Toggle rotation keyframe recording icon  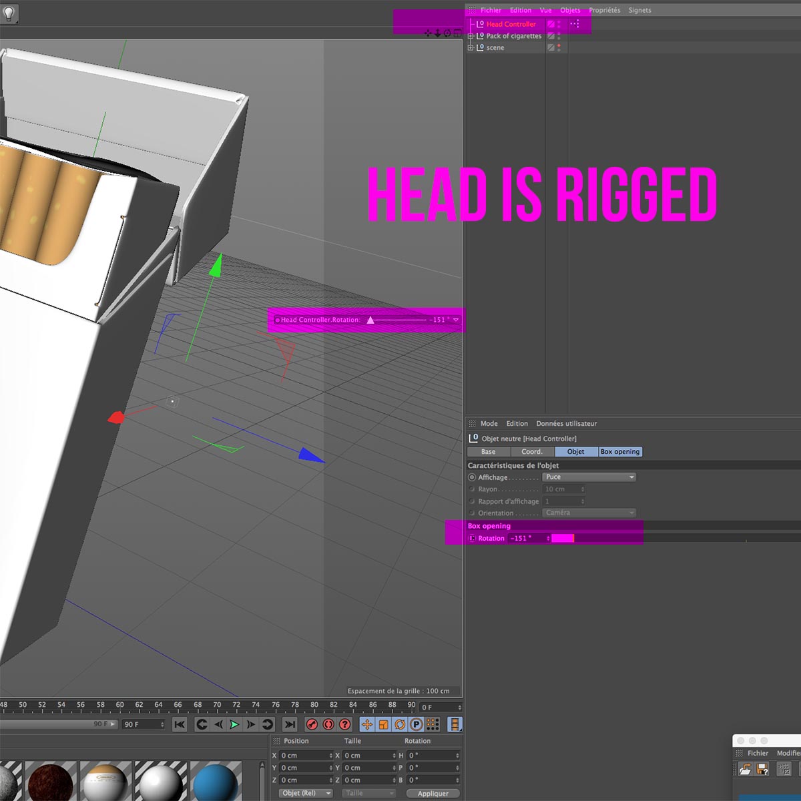[x=400, y=724]
